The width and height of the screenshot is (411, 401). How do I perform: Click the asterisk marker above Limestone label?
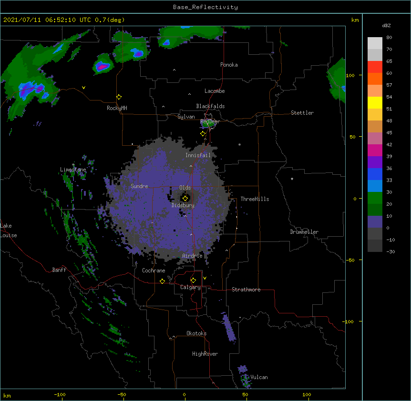click(73, 165)
